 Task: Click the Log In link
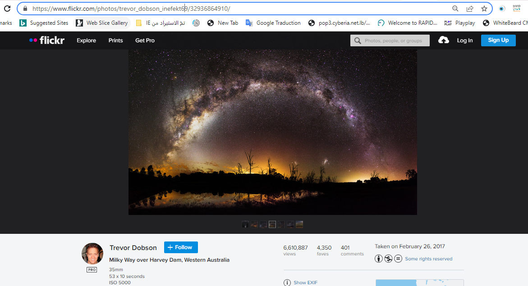click(x=464, y=40)
